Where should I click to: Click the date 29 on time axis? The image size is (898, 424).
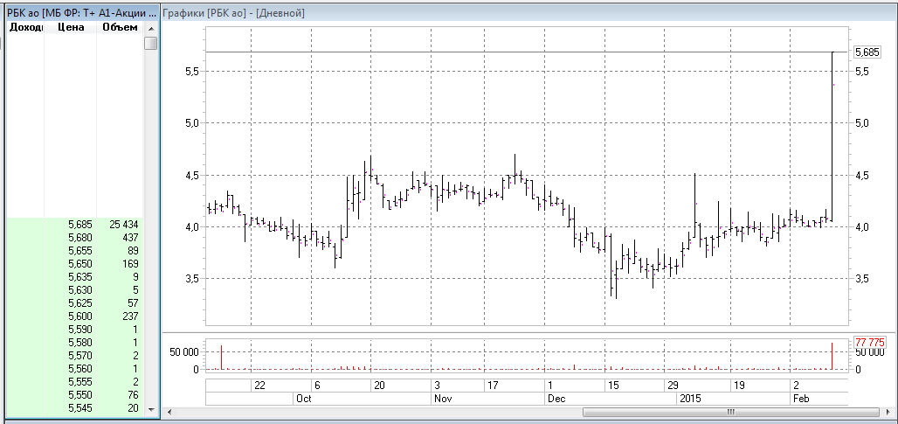673,385
